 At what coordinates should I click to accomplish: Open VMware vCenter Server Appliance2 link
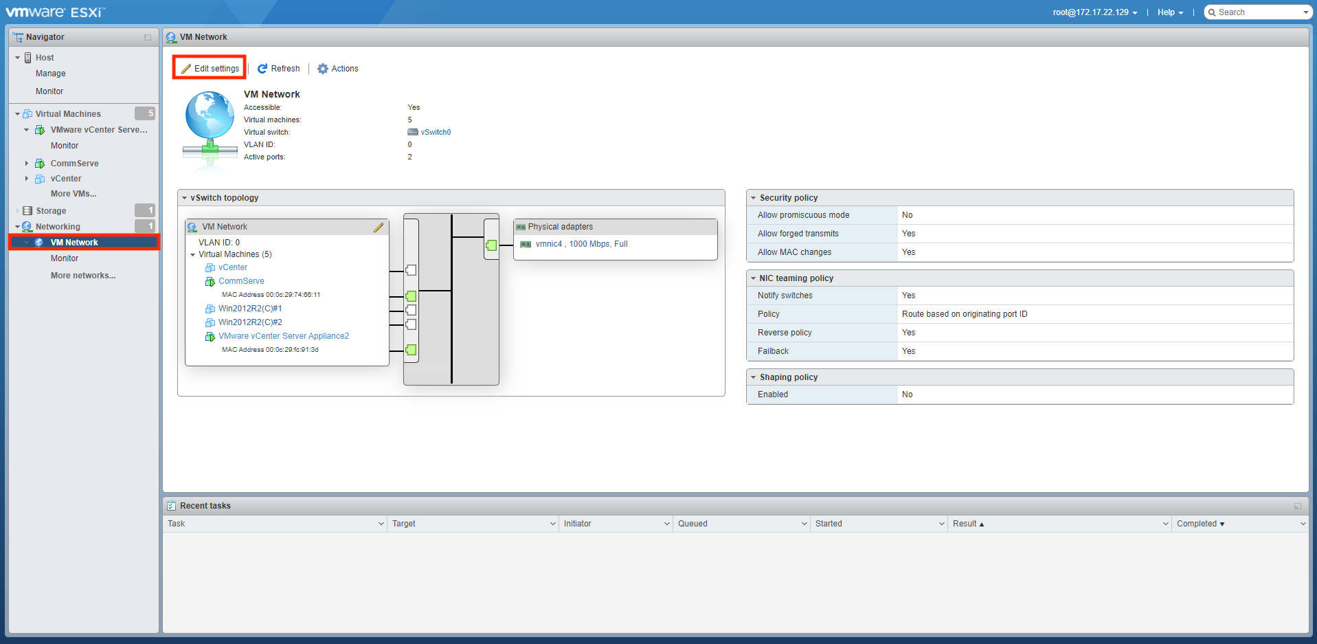tap(284, 336)
